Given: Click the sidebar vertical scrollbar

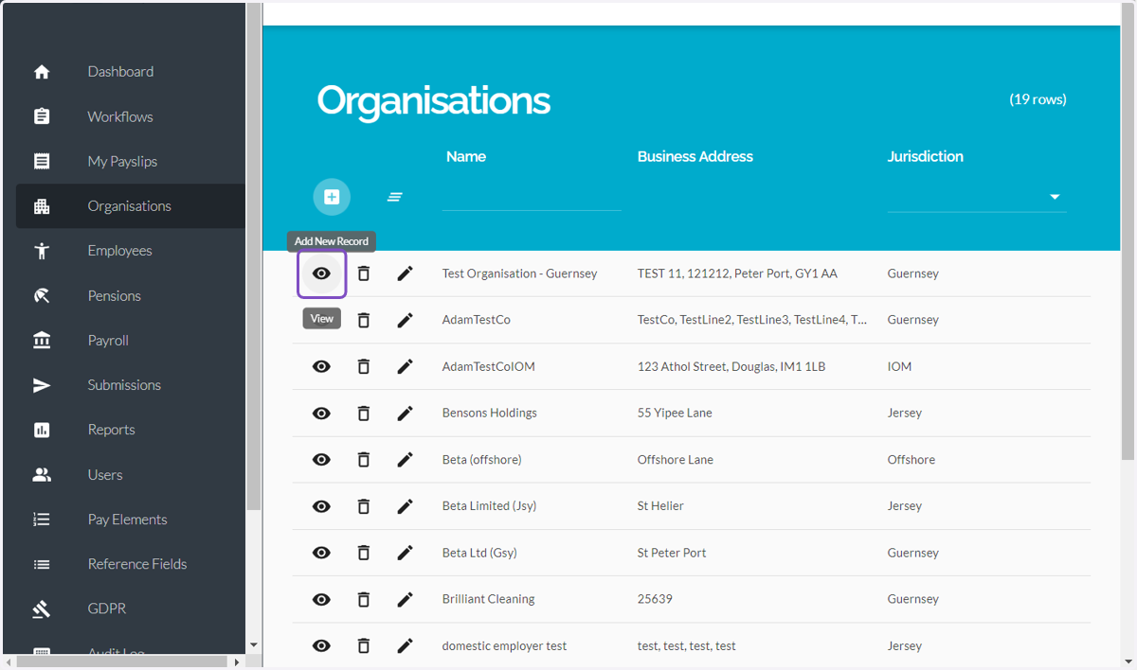Looking at the screenshot, I should (x=253, y=256).
